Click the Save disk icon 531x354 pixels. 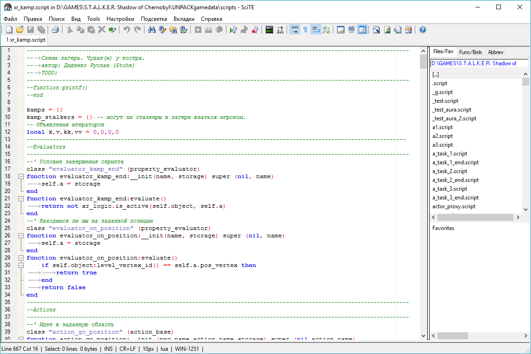click(x=31, y=30)
